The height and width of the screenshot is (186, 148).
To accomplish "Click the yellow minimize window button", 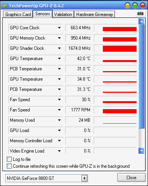I will (128, 5).
